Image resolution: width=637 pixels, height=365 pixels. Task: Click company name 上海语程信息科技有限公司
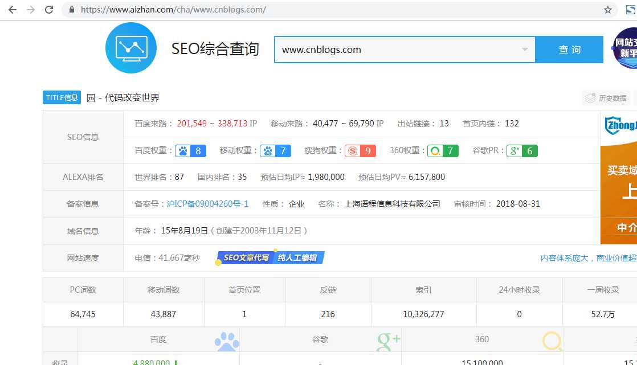(x=393, y=204)
